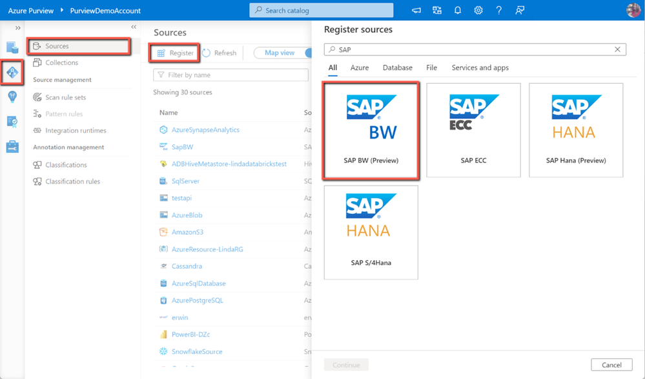Open the SnowflakeSource source
Viewport: 645px width, 379px height.
pos(197,351)
